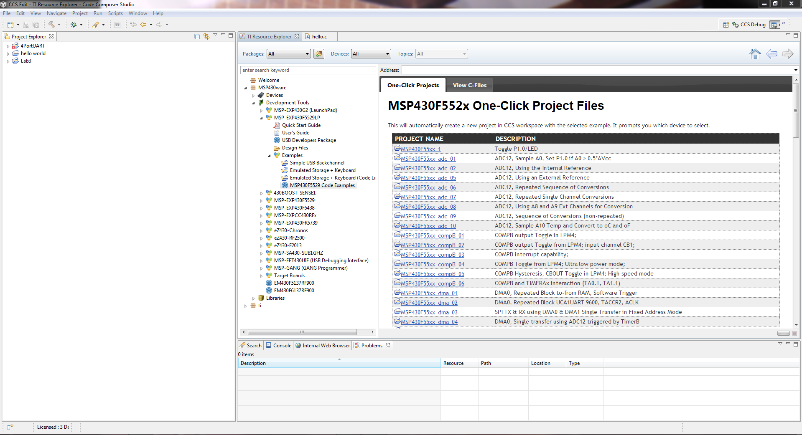Expand the eZ430-Chronos node
This screenshot has height=435, width=802.
[261, 231]
